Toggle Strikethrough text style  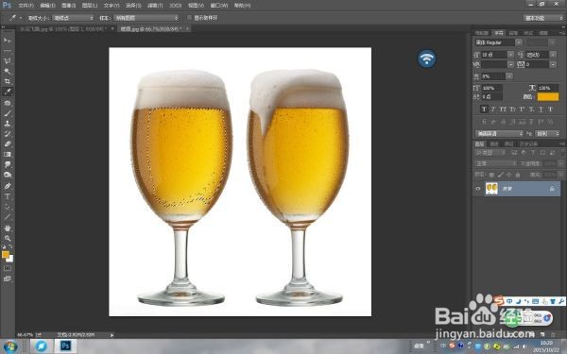click(x=550, y=110)
